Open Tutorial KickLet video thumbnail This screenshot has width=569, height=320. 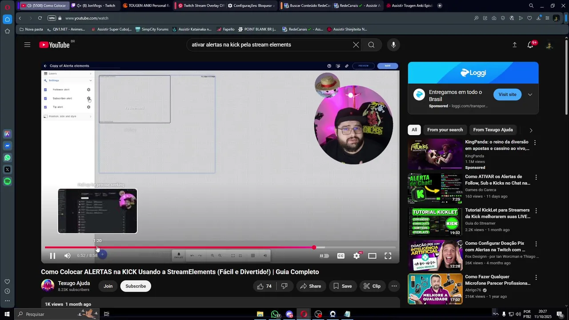pyautogui.click(x=435, y=222)
